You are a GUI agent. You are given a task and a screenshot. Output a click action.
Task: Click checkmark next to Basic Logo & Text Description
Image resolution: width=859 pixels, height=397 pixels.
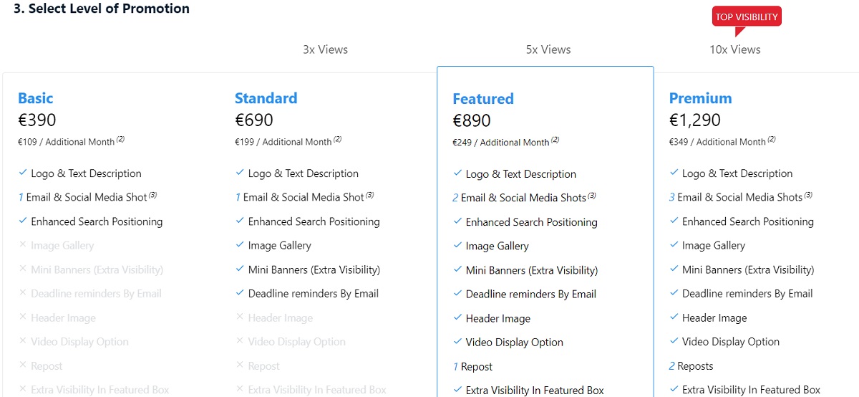[x=22, y=173]
